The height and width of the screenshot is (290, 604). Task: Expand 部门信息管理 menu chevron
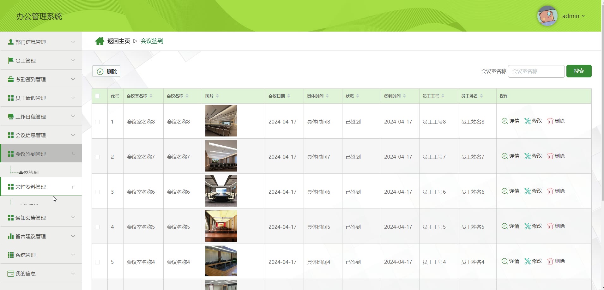73,42
